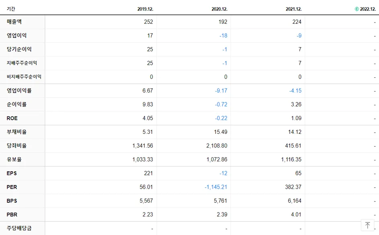Viewport: 379px width, 235px height.
Task: Click the ROE row label
Action: click(x=12, y=118)
